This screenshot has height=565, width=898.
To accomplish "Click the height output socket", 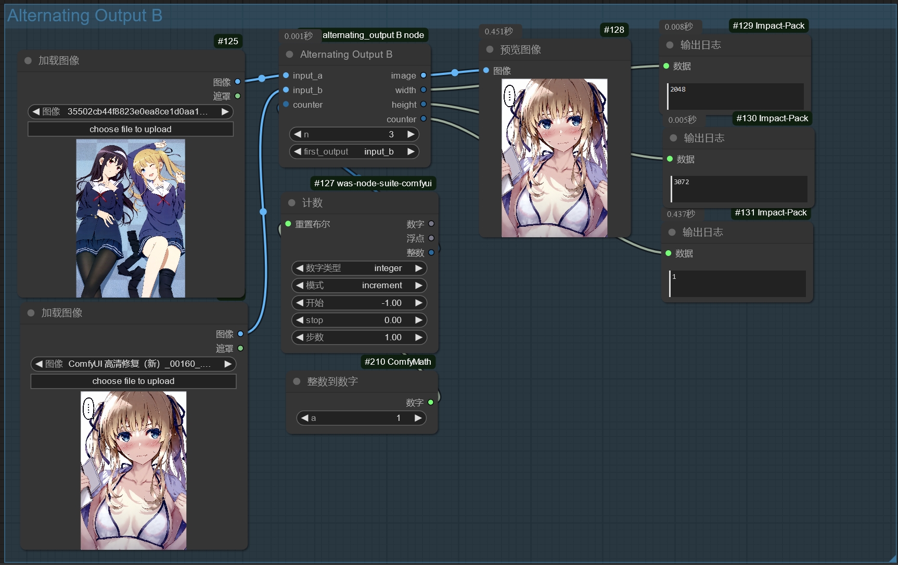I will pyautogui.click(x=424, y=105).
